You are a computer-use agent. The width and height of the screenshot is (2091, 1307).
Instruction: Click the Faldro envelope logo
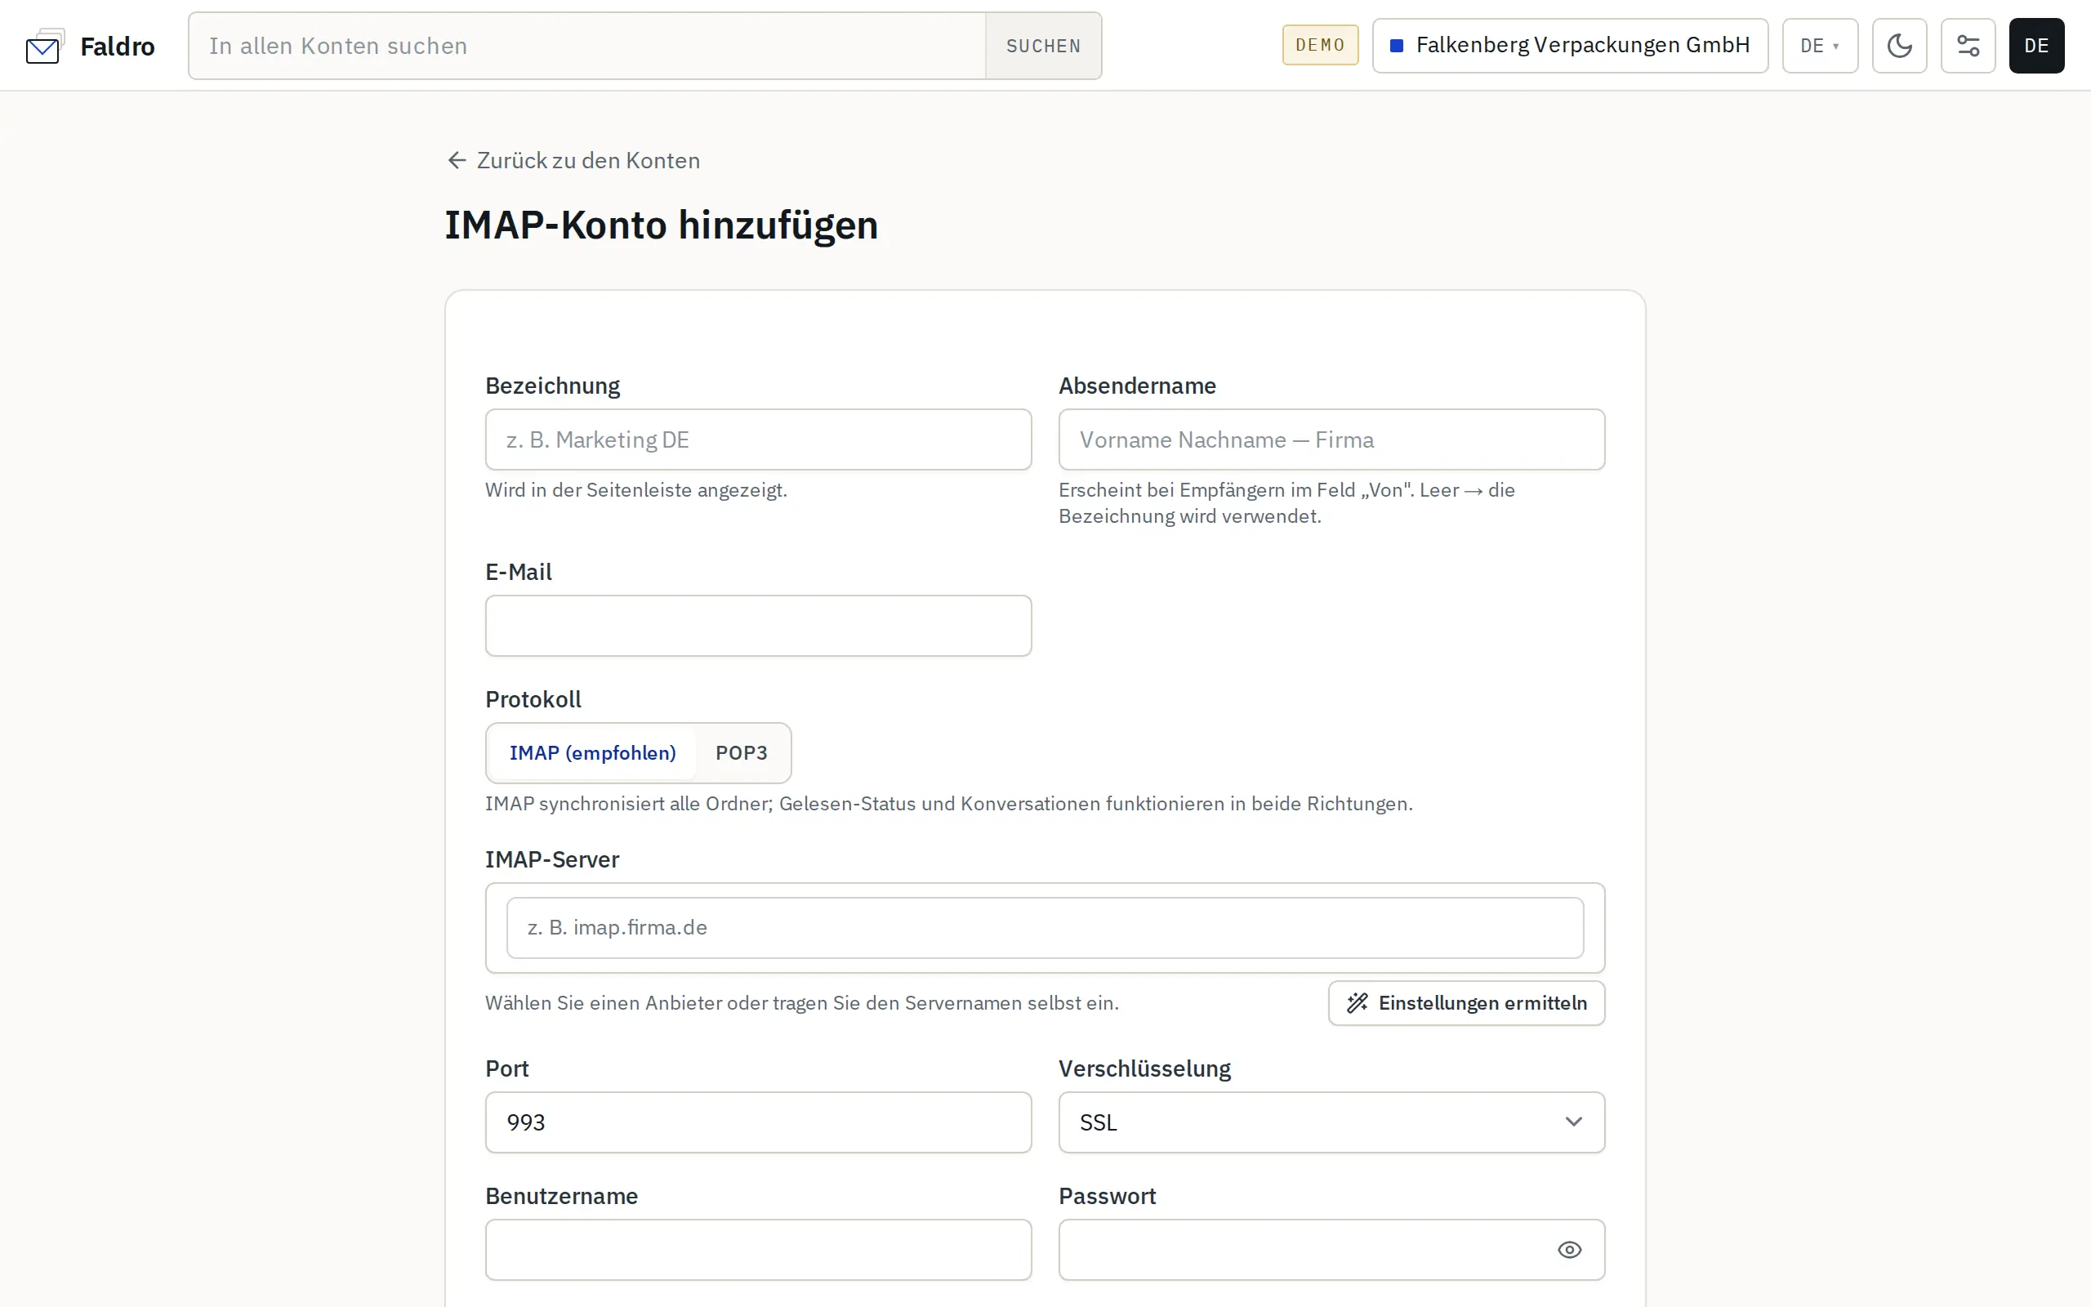click(45, 46)
